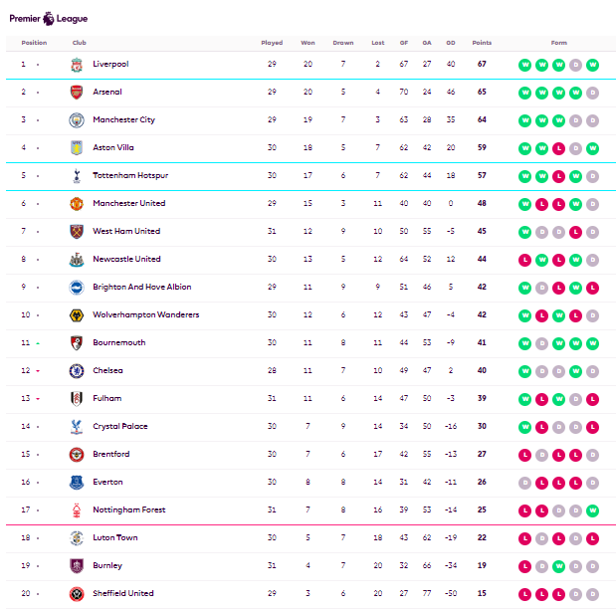Click the Wolverhampton Wanderers crest icon
Image resolution: width=616 pixels, height=610 pixels.
tap(77, 315)
